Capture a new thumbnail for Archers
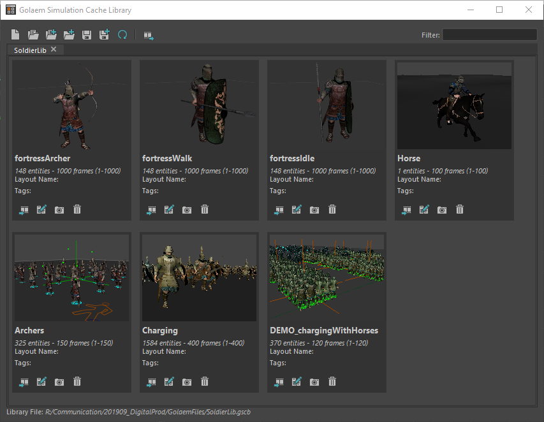 coord(59,382)
